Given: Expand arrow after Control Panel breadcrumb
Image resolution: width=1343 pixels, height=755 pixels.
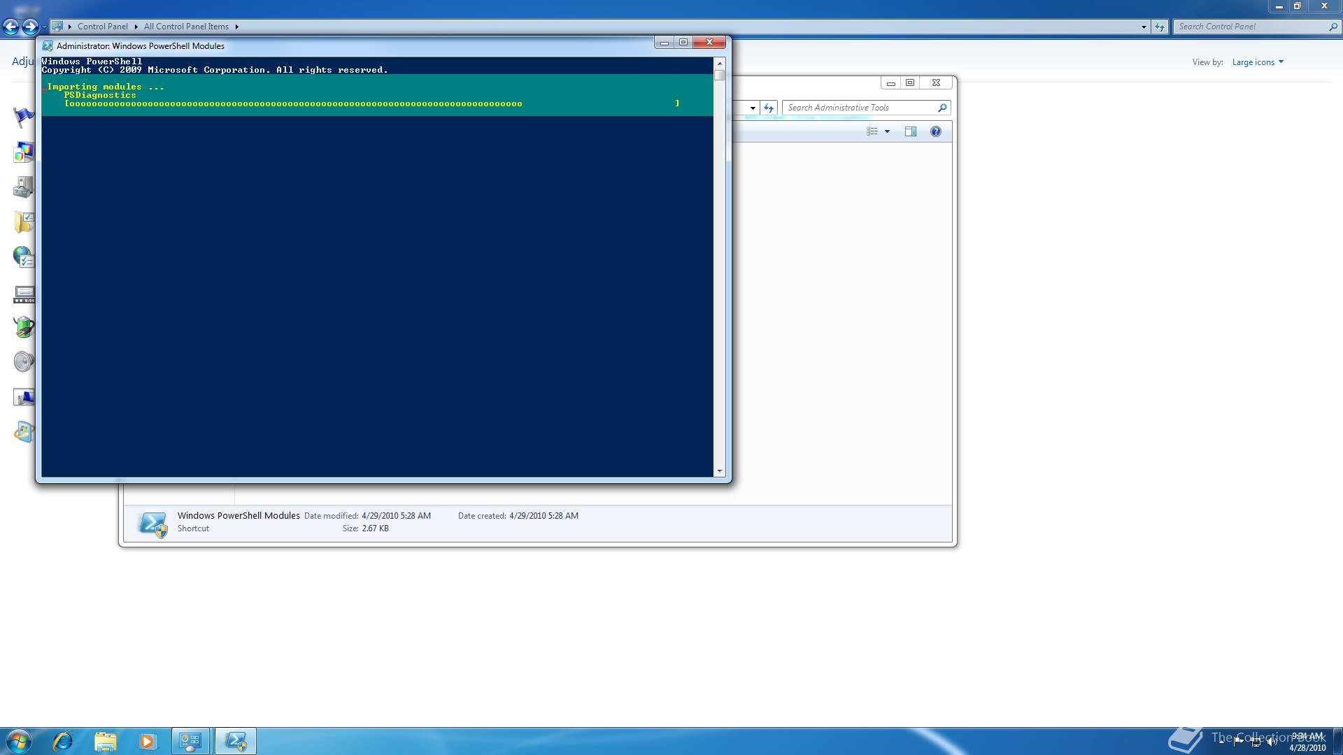Looking at the screenshot, I should point(136,27).
